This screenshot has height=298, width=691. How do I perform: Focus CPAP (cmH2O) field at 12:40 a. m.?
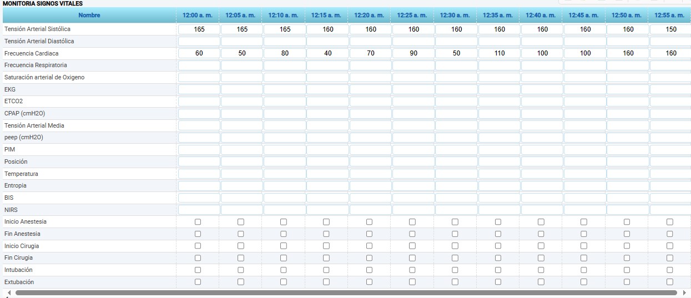pos(542,113)
